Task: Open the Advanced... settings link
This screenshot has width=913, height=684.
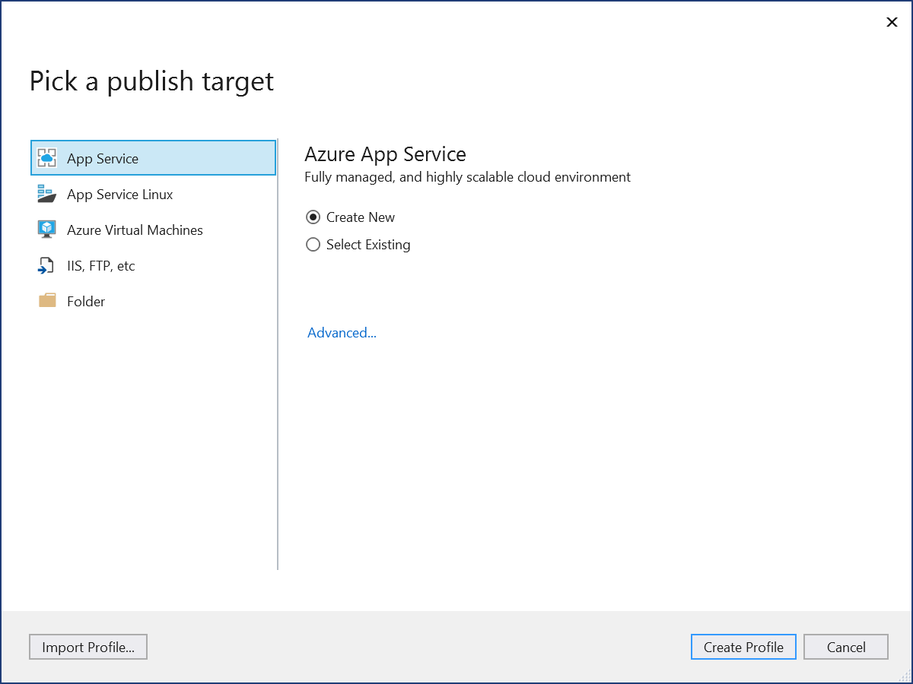Action: tap(342, 333)
